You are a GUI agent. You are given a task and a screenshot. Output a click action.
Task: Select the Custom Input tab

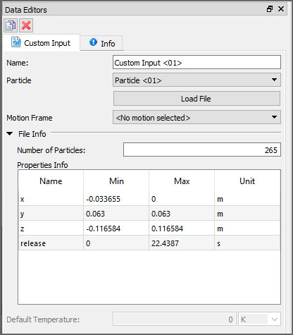click(42, 42)
